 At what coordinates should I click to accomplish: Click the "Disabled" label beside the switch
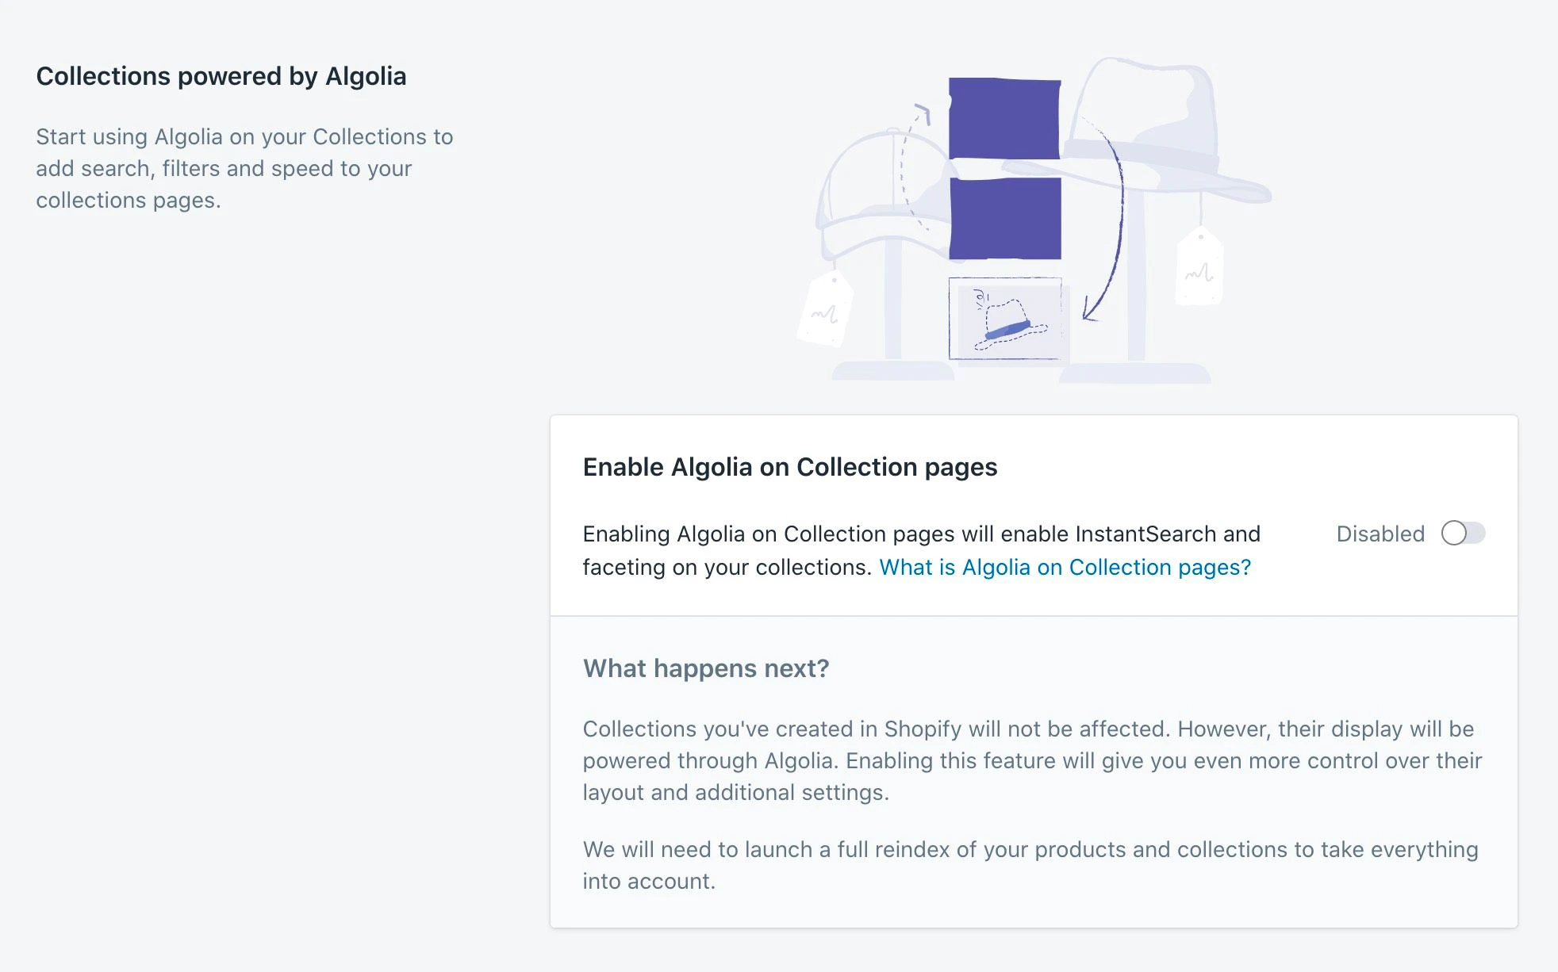(1379, 534)
